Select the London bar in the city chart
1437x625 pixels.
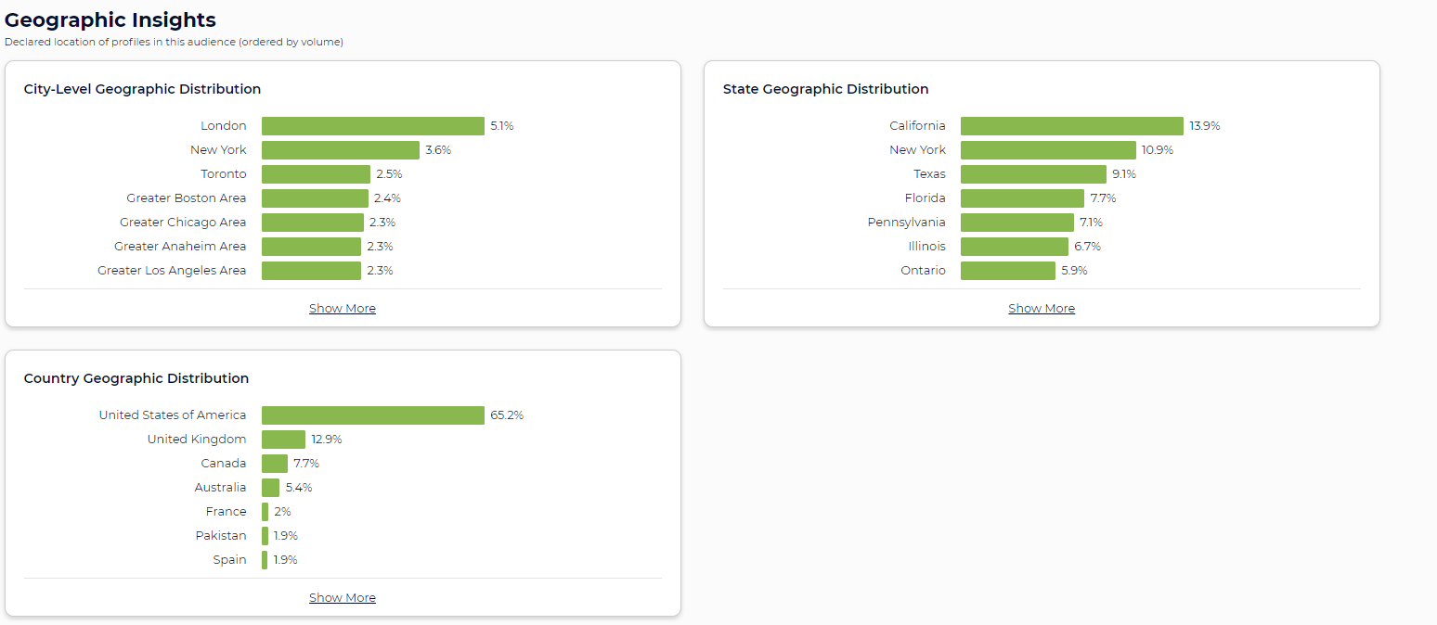click(371, 125)
